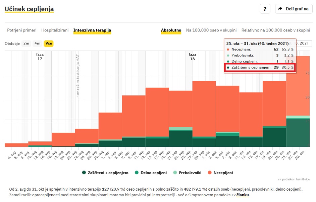Toggle the Necepljeni legend item

pos(220,173)
